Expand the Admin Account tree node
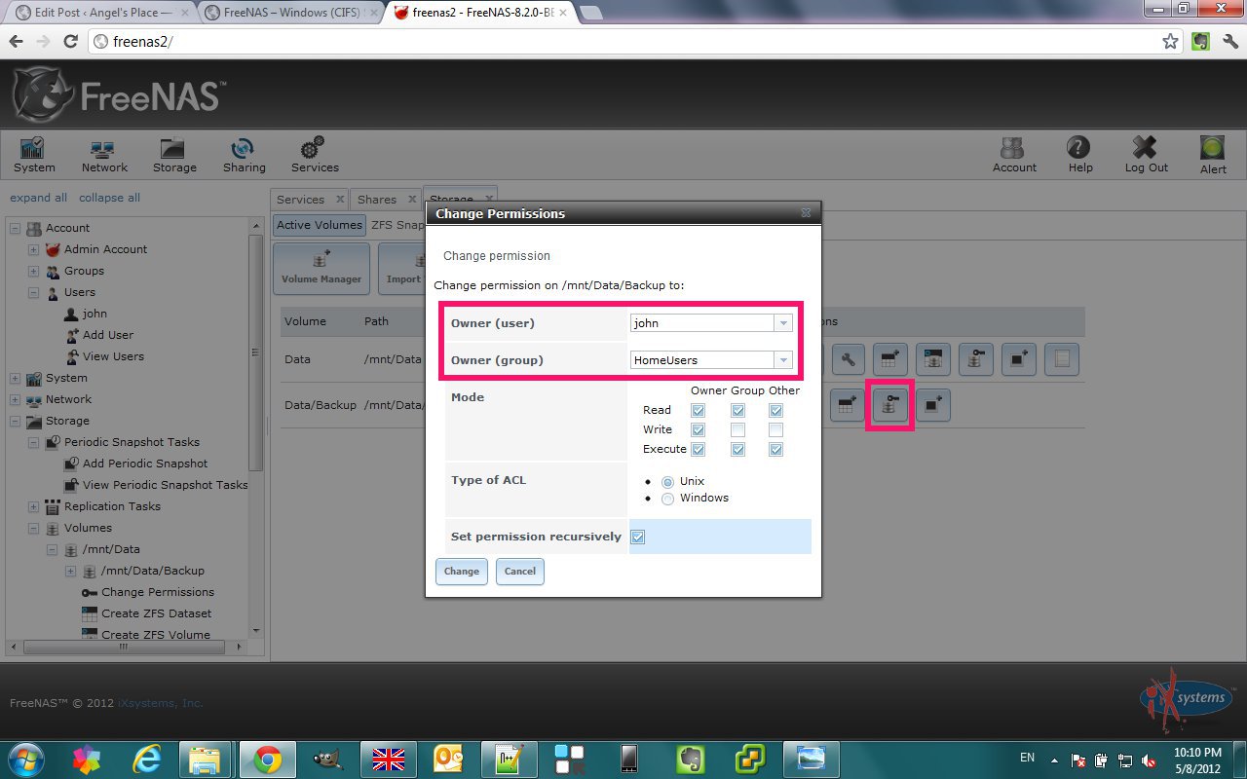 33,249
